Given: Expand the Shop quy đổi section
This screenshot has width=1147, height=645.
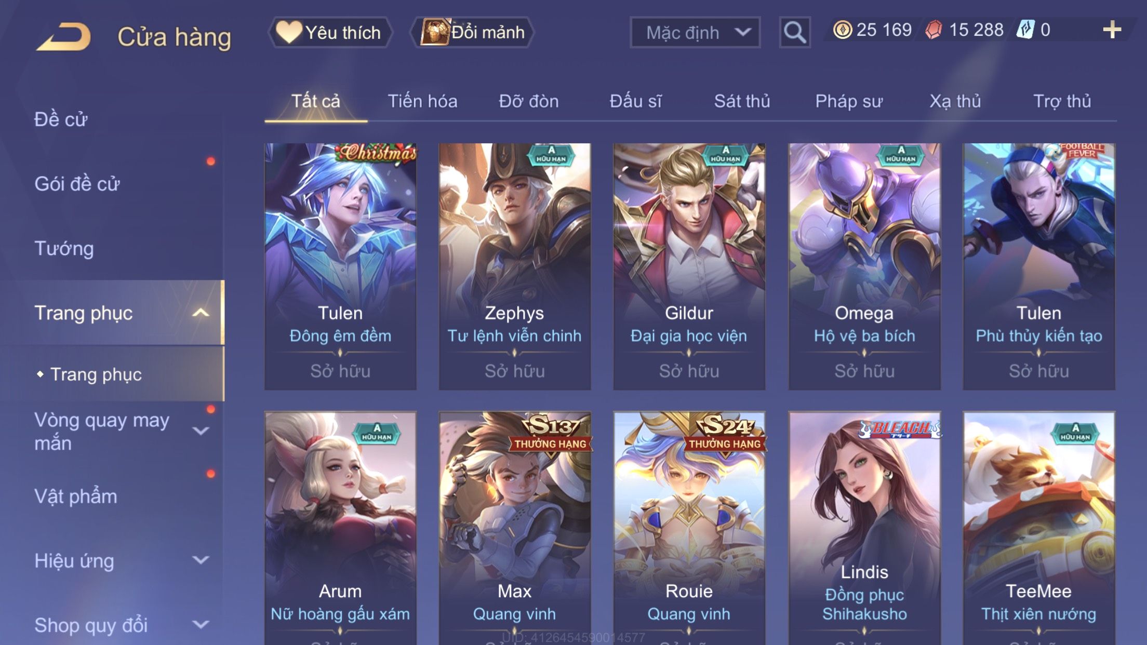Looking at the screenshot, I should (201, 624).
